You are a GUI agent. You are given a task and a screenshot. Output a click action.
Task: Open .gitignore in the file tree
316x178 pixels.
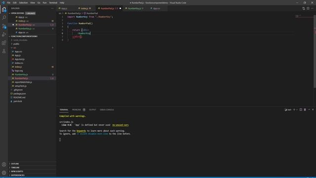[x=18, y=90]
